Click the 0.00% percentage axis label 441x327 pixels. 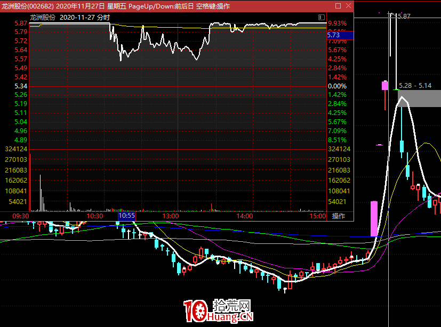(337, 86)
